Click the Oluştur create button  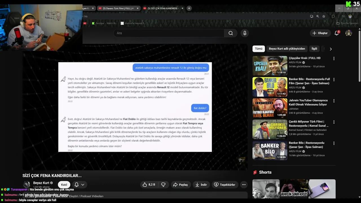tap(320, 33)
